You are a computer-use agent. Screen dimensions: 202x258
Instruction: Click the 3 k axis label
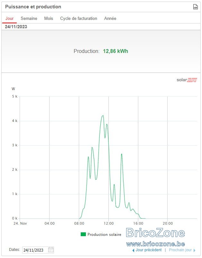15,145
